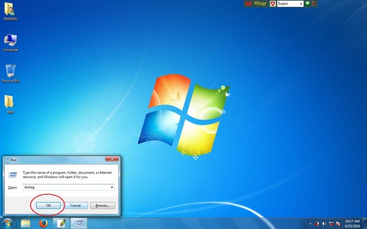Click the red tools icon on language bar
Screen dimensions: 367x229
(314, 4)
